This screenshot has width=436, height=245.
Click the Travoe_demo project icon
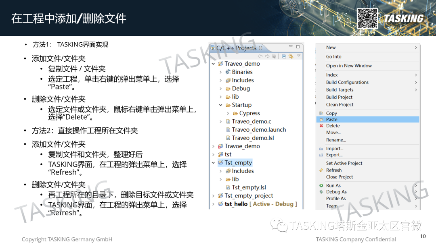[x=220, y=146]
